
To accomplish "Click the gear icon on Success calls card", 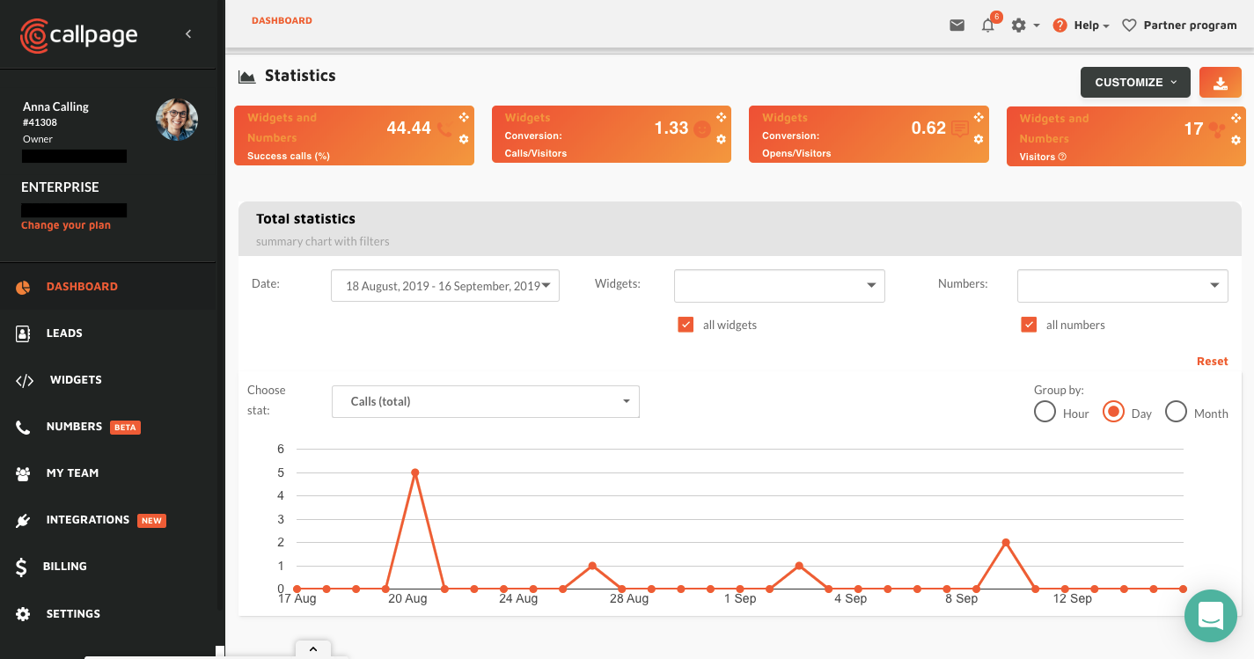I will click(464, 139).
